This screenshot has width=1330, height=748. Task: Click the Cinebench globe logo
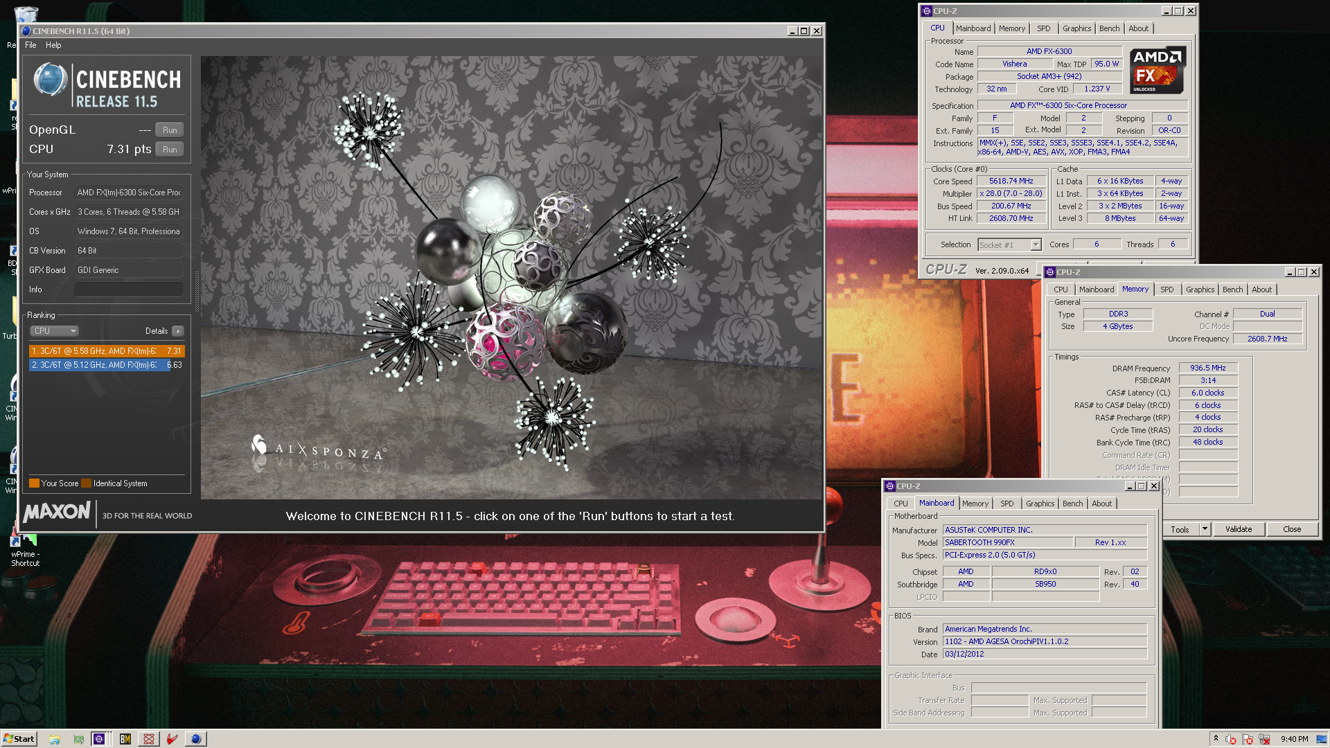point(50,80)
